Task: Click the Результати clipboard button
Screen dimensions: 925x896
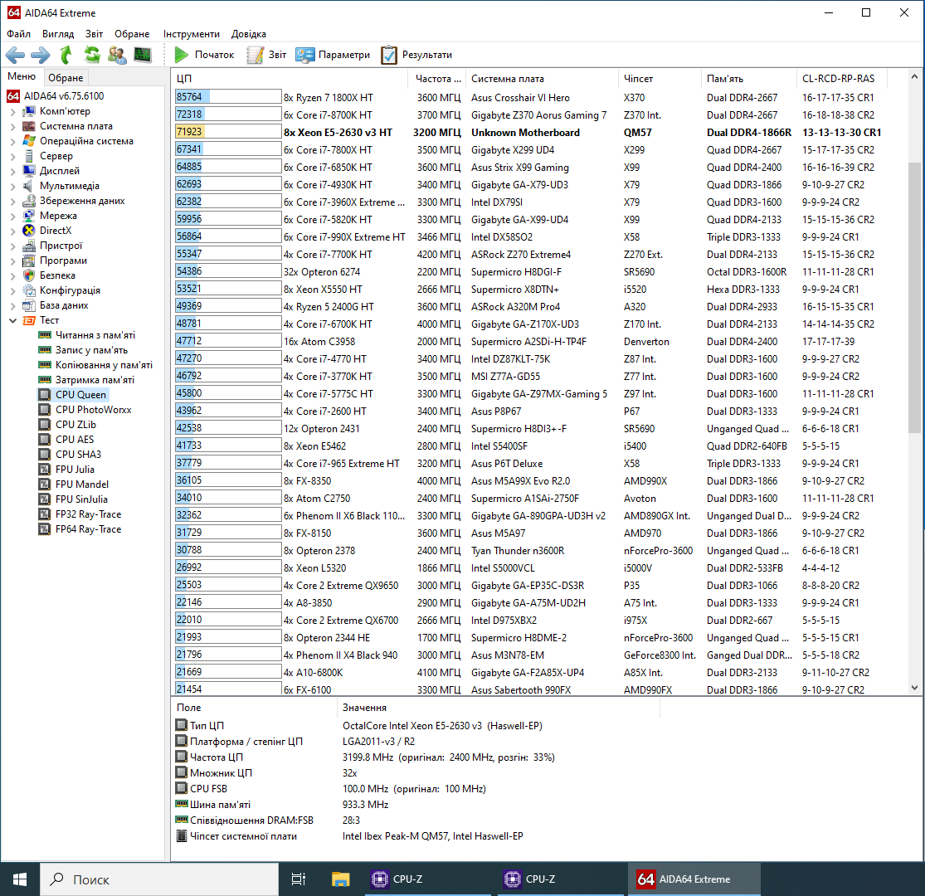Action: (416, 55)
